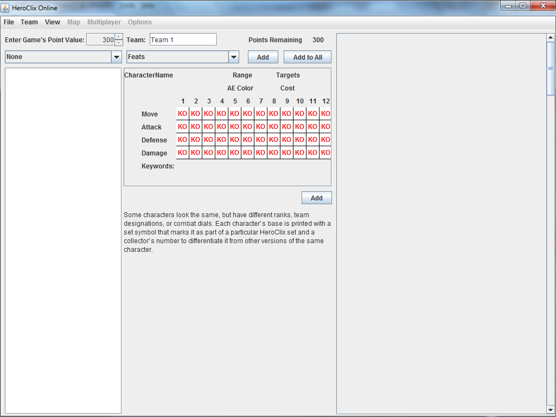Click the Java icon in title bar
The height and width of the screenshot is (417, 556).
[x=5, y=8]
